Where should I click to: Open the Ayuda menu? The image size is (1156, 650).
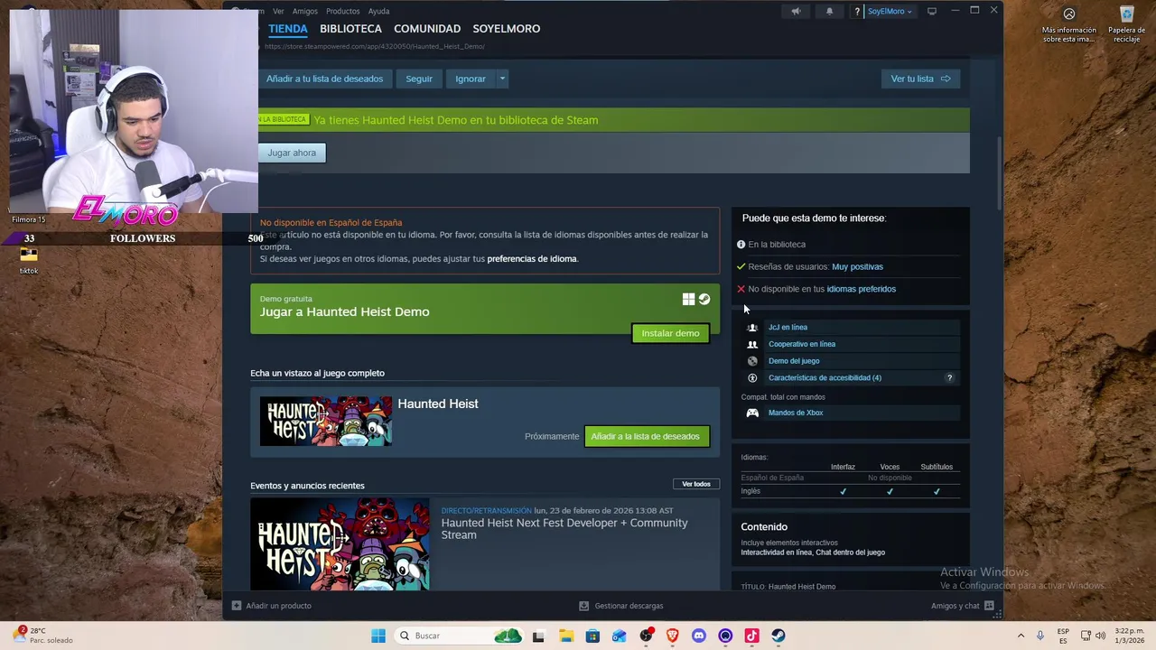(378, 11)
